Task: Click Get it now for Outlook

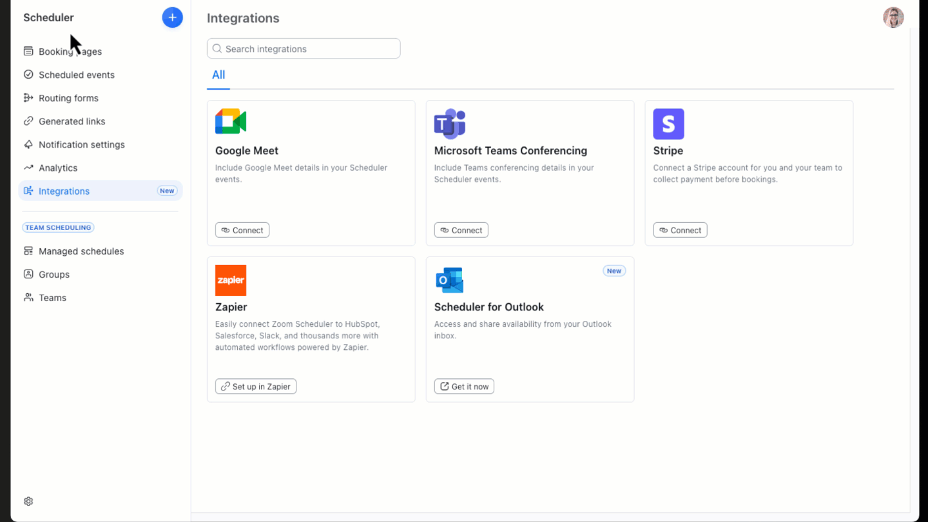Action: [x=464, y=387]
